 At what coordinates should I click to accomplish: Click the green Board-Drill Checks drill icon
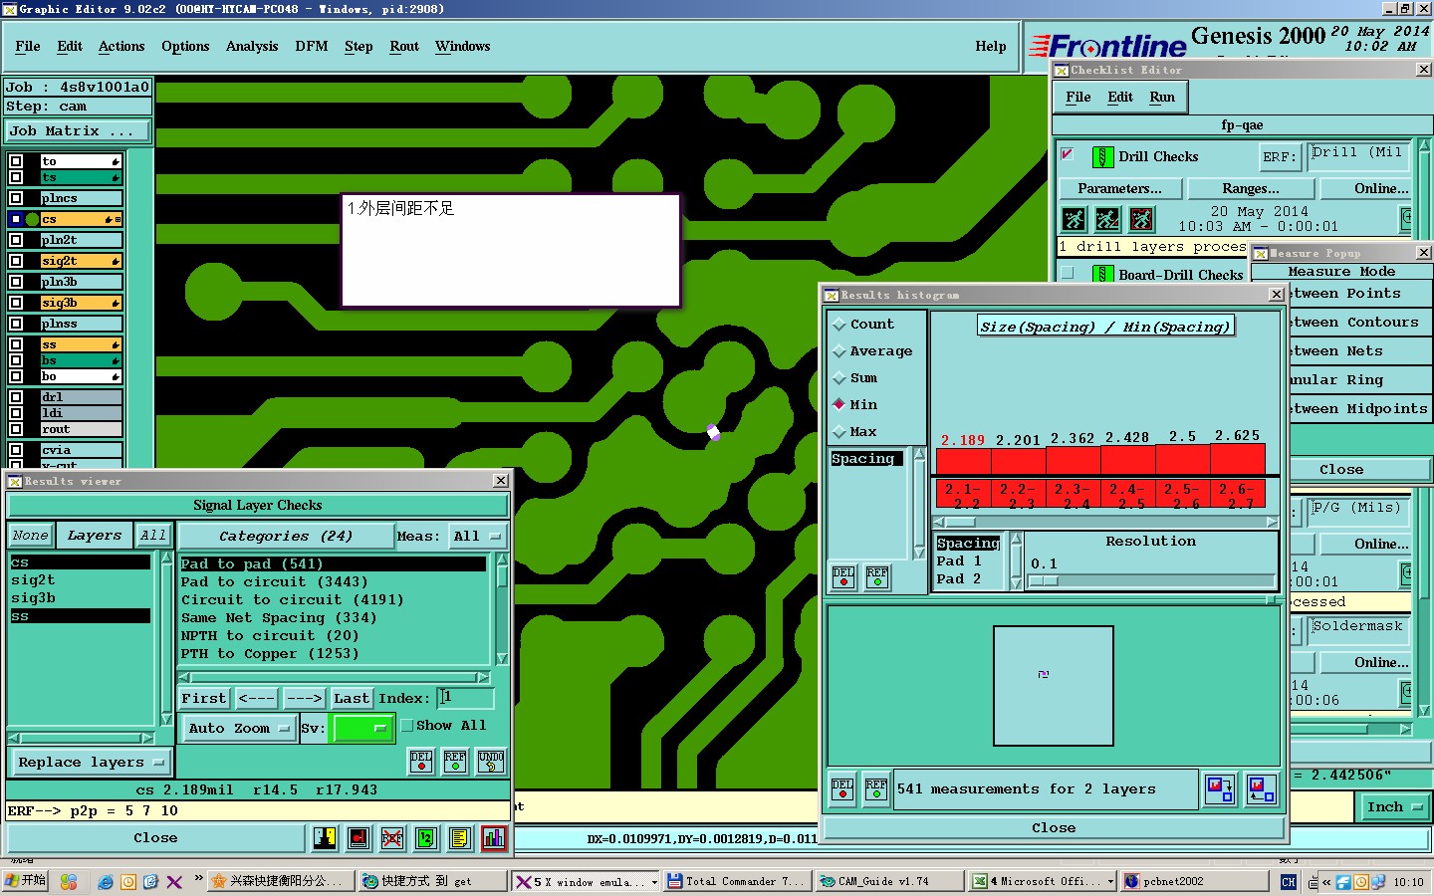point(1102,274)
